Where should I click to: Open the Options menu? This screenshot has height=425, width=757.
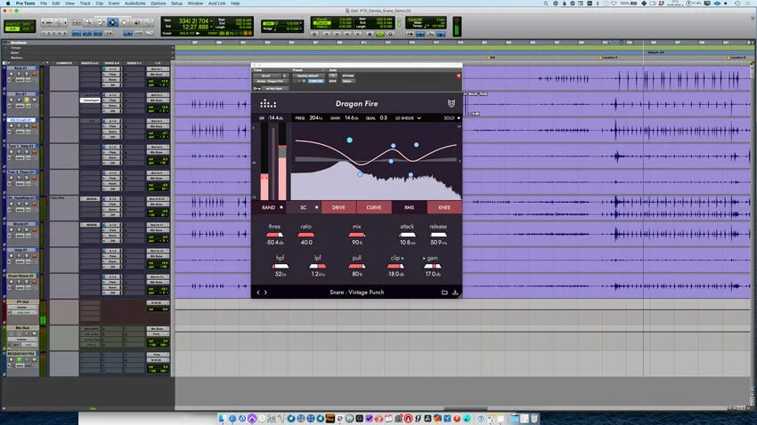click(158, 4)
